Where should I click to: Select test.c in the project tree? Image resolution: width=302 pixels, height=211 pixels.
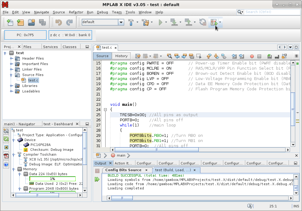tap(33, 80)
